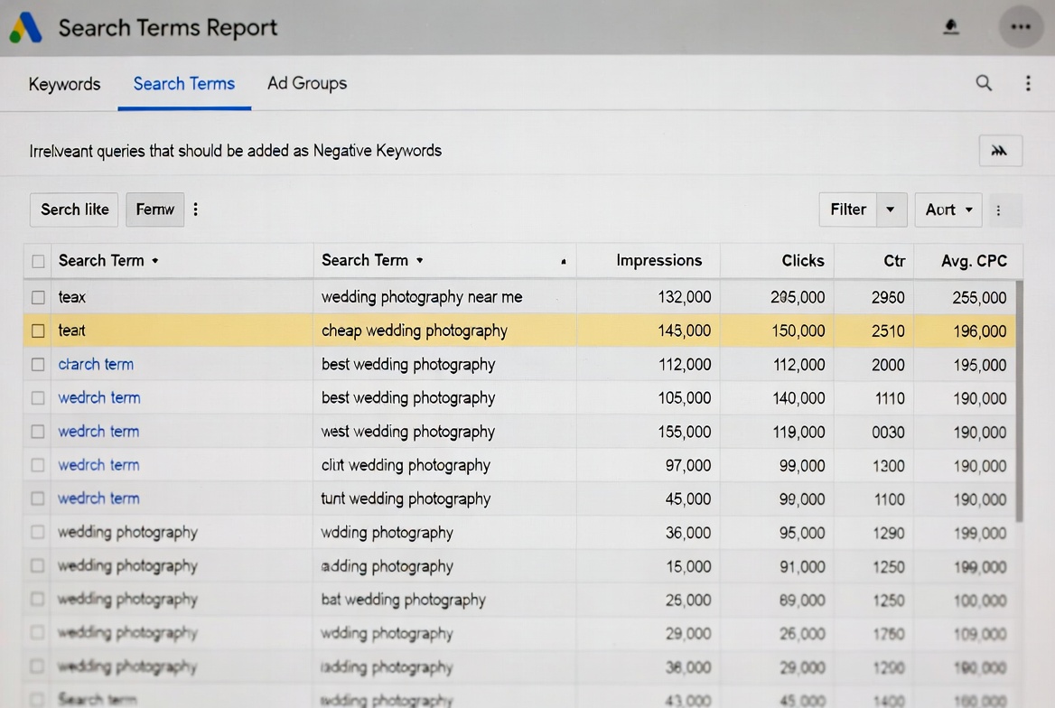Open vertical dots menu beside search icon
1055x708 pixels.
[x=1028, y=83]
